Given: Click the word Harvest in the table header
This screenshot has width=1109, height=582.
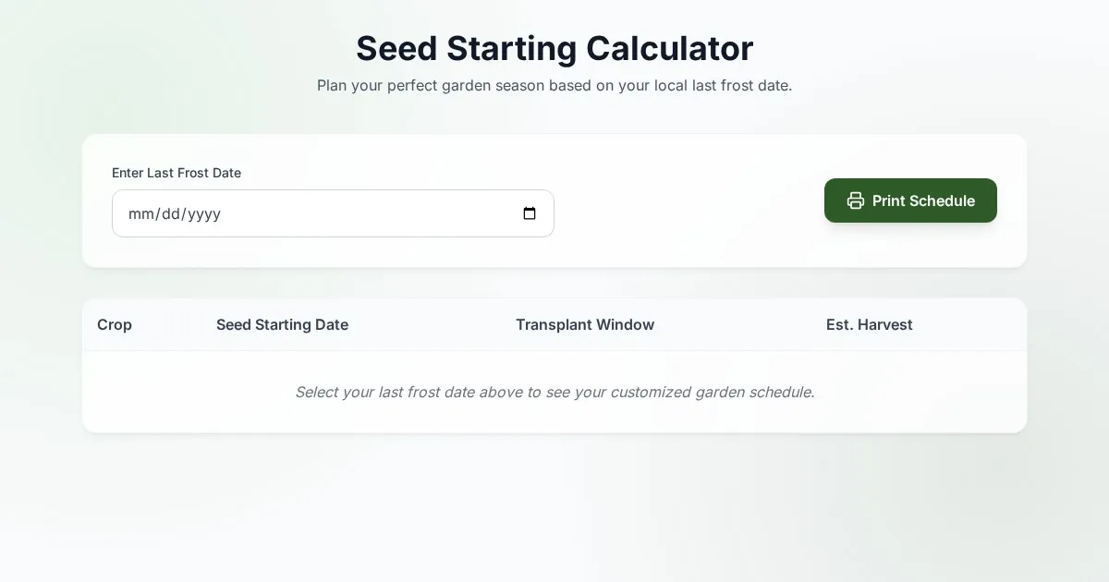Looking at the screenshot, I should coord(884,324).
